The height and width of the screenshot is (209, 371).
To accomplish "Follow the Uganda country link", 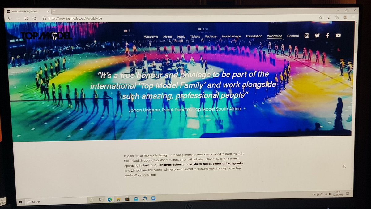I will [237, 163].
